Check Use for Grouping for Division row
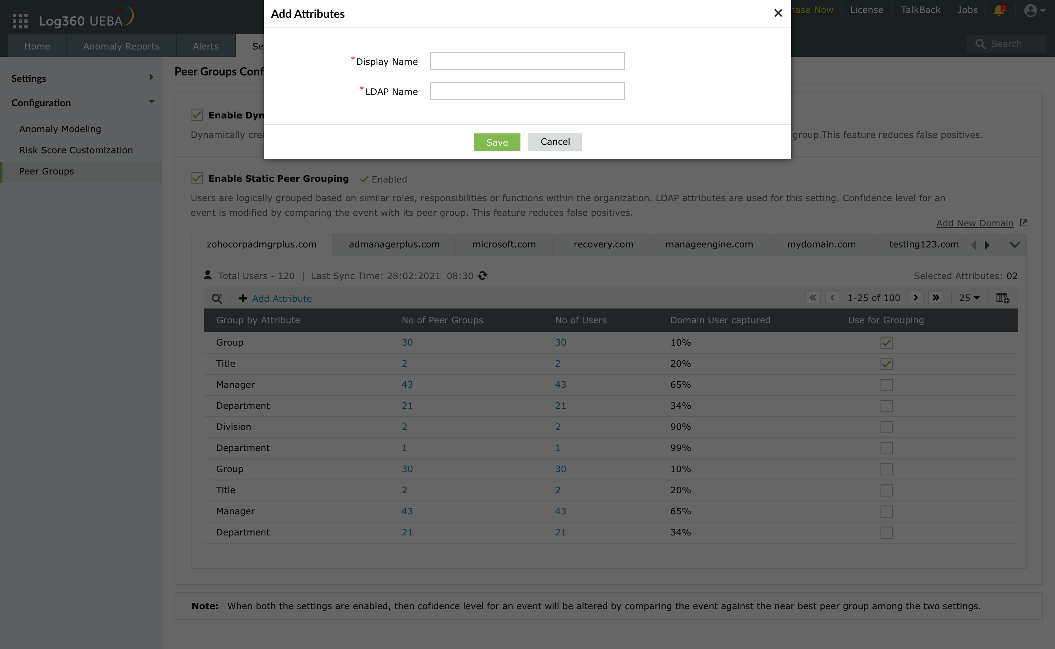Viewport: 1055px width, 649px height. click(886, 427)
